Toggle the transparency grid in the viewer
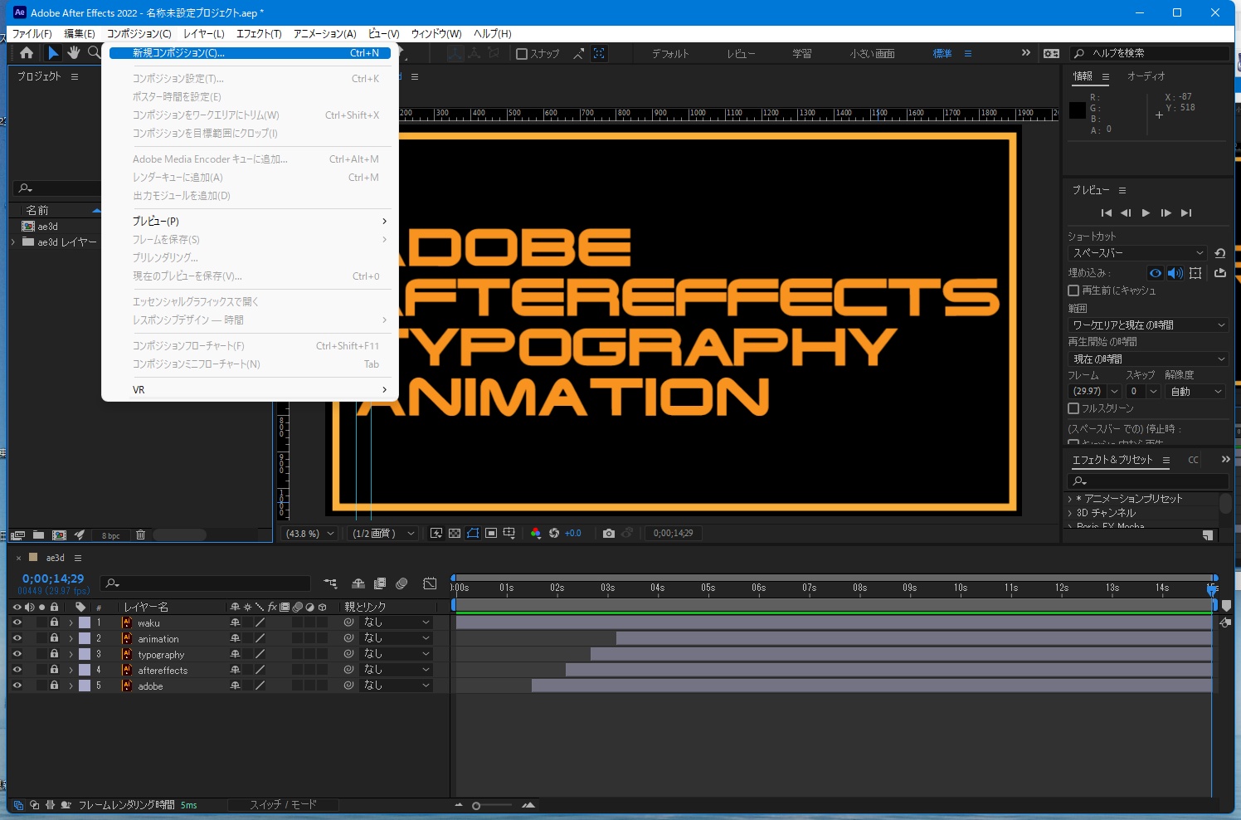This screenshot has height=820, width=1241. [x=455, y=533]
